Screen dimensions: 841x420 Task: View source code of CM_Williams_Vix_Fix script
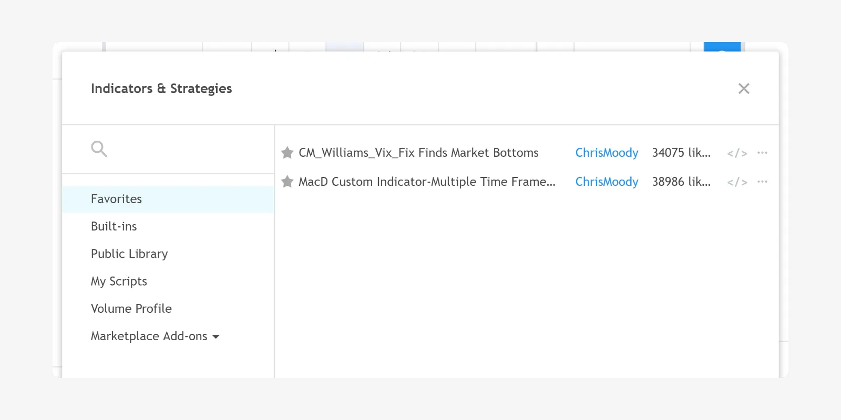tap(737, 153)
